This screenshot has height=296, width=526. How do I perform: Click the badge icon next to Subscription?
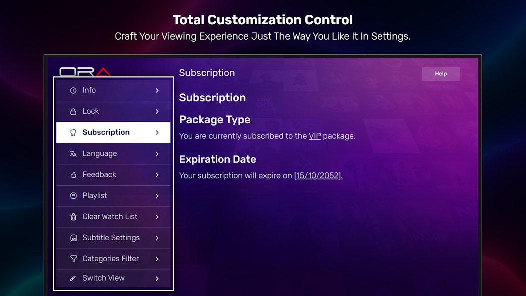pyautogui.click(x=73, y=132)
